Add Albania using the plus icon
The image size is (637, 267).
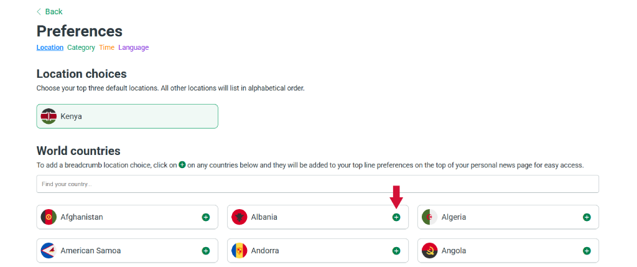pyautogui.click(x=396, y=217)
